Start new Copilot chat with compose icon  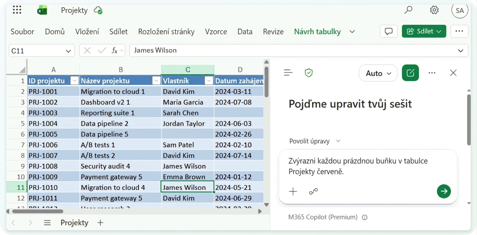click(410, 73)
